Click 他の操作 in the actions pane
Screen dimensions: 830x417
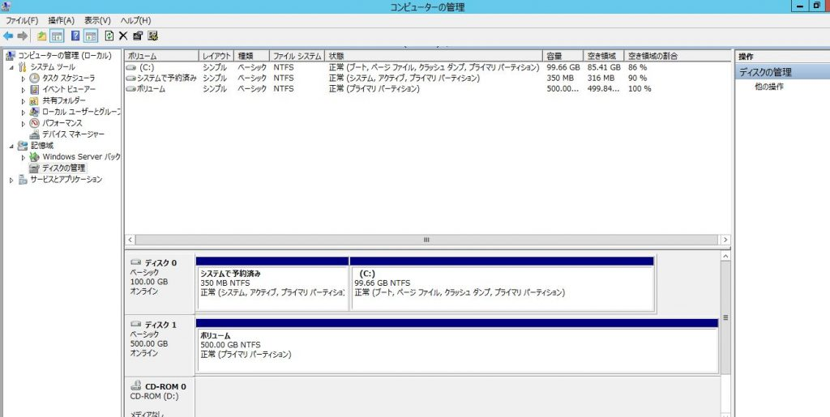[x=769, y=87]
